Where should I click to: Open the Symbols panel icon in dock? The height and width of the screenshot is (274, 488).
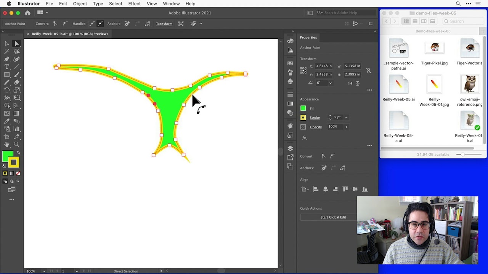point(290,81)
